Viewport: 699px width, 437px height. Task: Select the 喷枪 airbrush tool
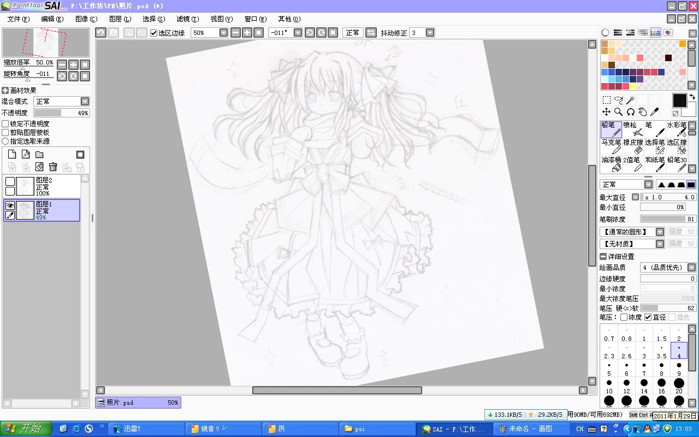tap(633, 129)
